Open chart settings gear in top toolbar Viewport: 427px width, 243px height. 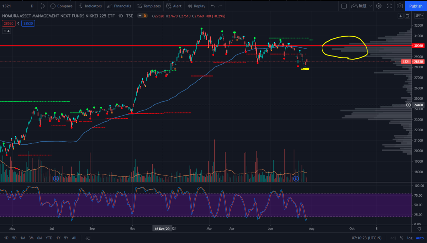pos(379,6)
